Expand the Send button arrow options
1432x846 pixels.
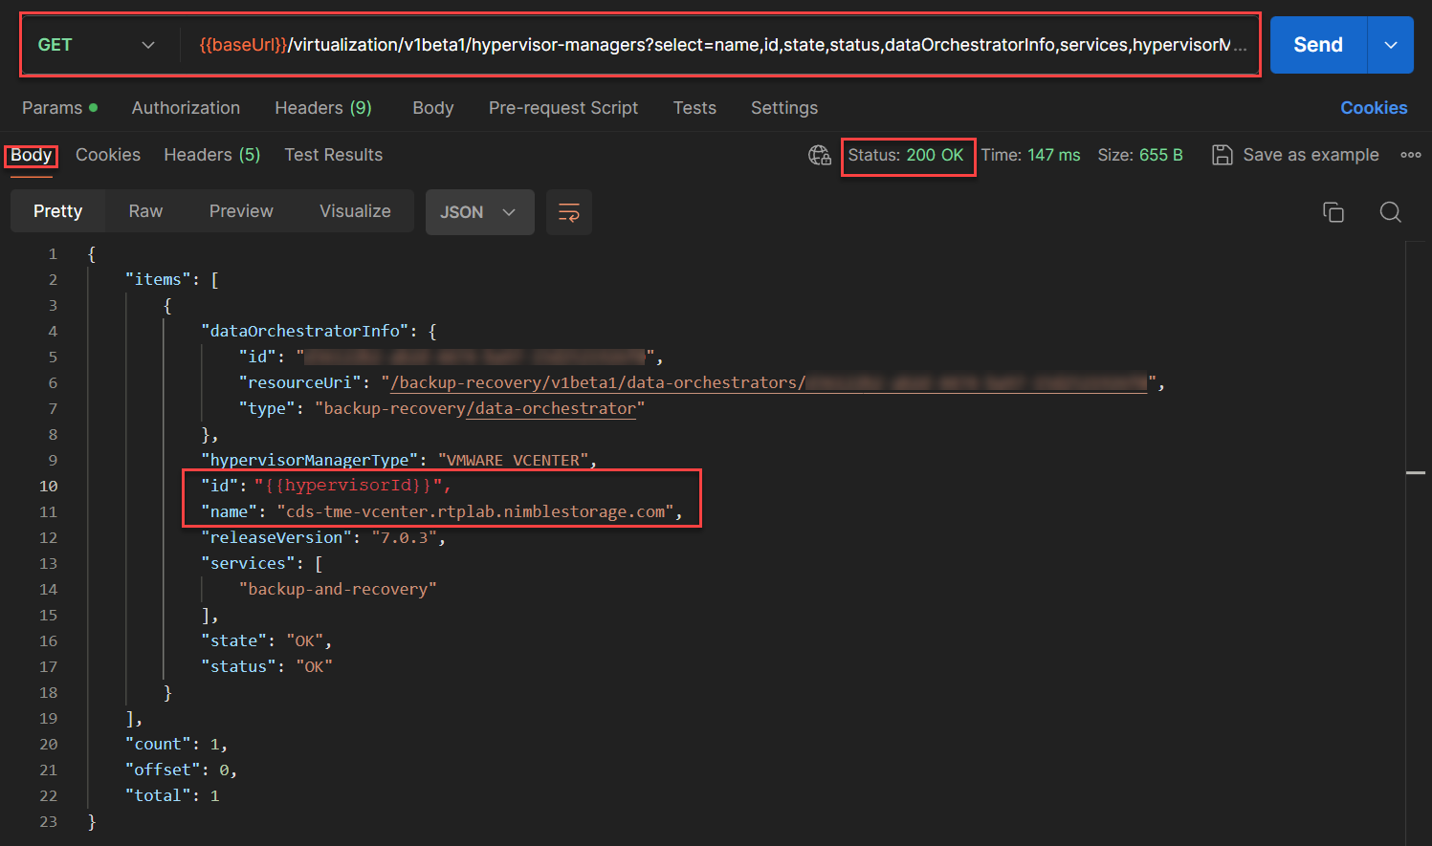(x=1391, y=45)
